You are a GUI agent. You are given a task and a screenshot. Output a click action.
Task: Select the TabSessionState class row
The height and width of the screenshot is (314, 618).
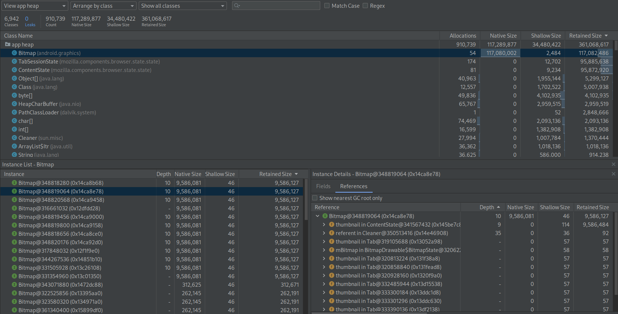(x=307, y=61)
